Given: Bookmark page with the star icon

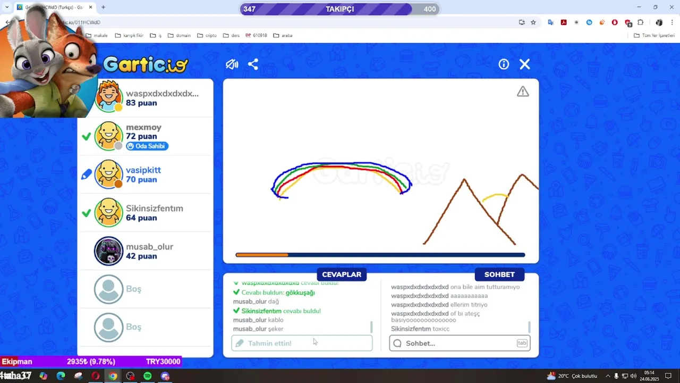Looking at the screenshot, I should tap(533, 22).
